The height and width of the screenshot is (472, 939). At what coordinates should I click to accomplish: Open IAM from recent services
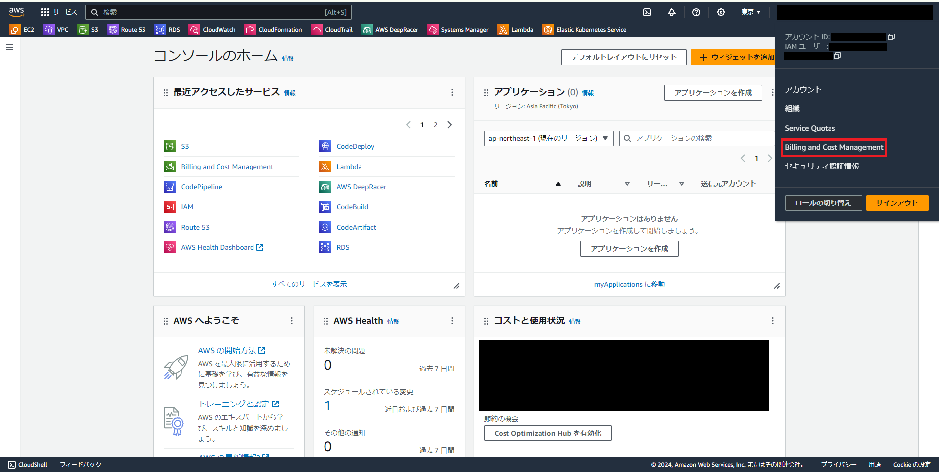187,207
